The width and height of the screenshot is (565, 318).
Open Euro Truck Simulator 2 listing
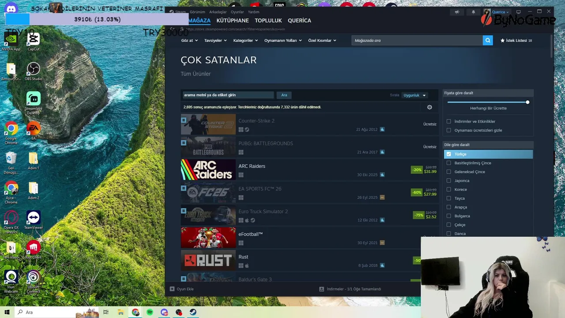point(309,215)
